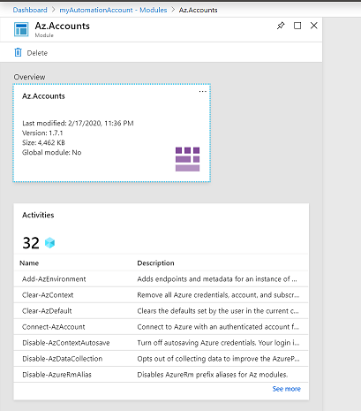Image resolution: width=361 pixels, height=411 pixels.
Task: Open the ellipsis menu on Overview tile
Action: [202, 92]
